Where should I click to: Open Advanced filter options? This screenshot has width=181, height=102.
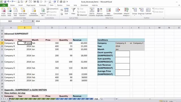tap(82, 15)
